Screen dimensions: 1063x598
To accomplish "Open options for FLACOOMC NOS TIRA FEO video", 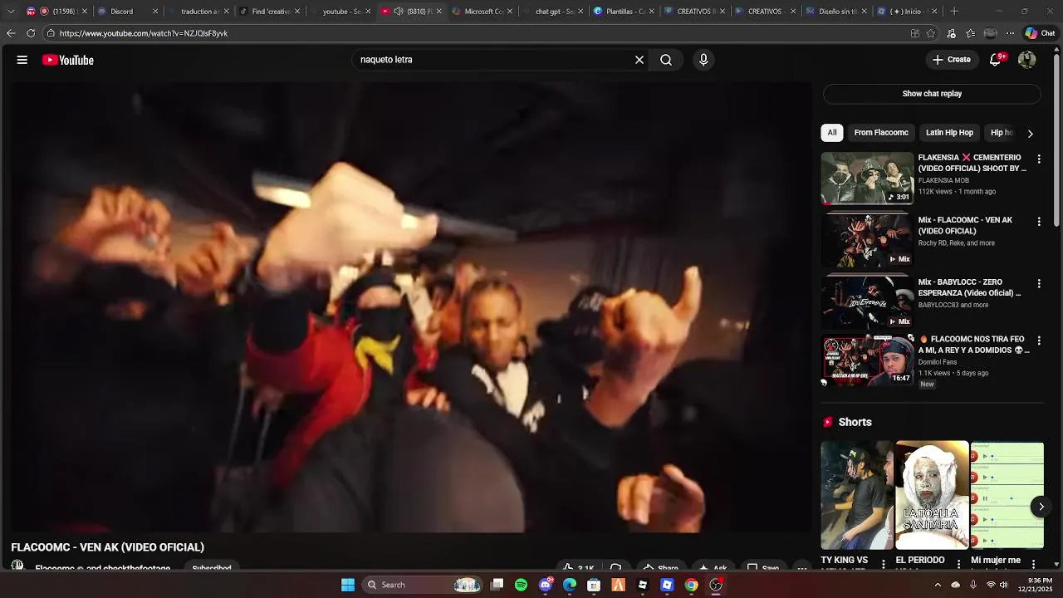I will (1038, 341).
